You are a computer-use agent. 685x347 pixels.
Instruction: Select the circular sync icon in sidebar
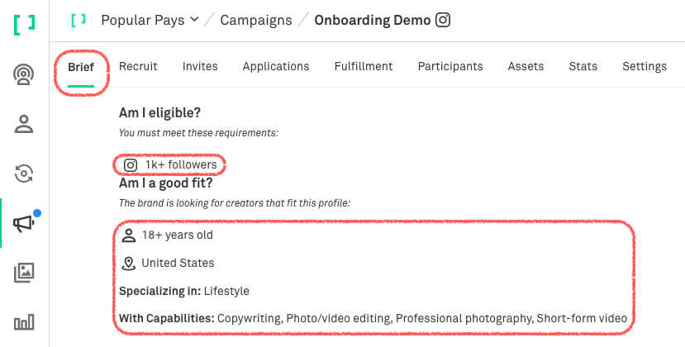(x=24, y=173)
